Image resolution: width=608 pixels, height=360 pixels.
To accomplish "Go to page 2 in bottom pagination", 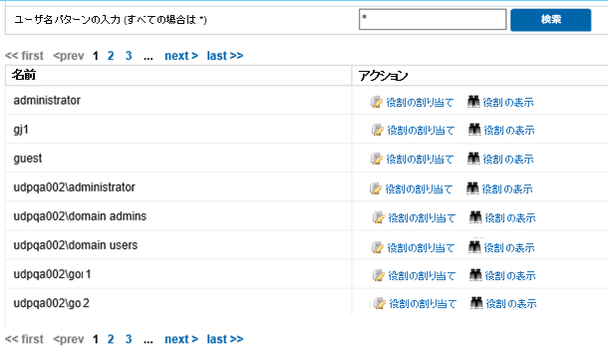I will pos(111,339).
